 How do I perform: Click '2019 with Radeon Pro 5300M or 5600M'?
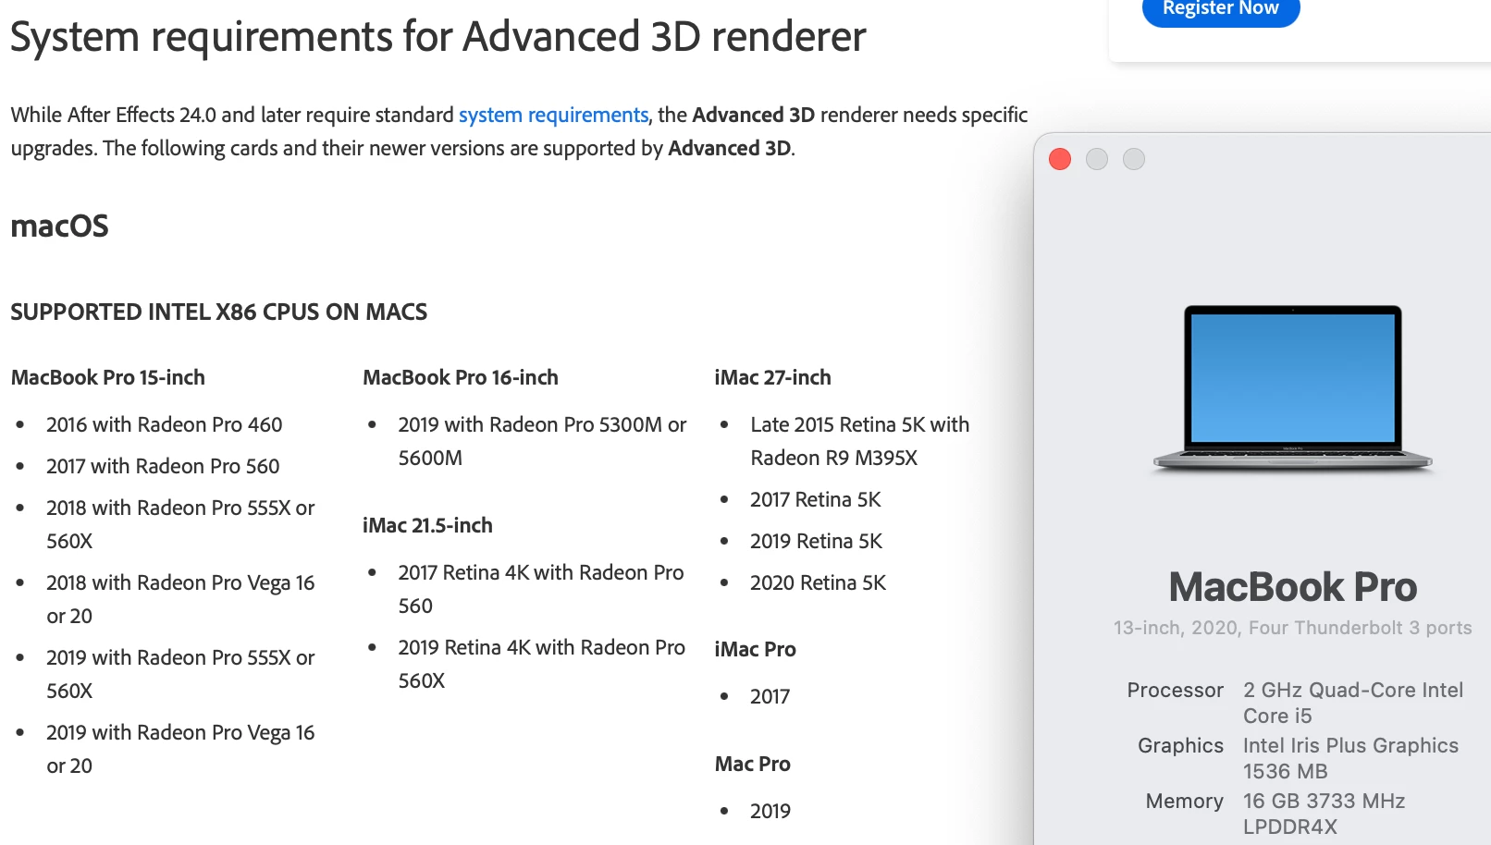coord(542,441)
